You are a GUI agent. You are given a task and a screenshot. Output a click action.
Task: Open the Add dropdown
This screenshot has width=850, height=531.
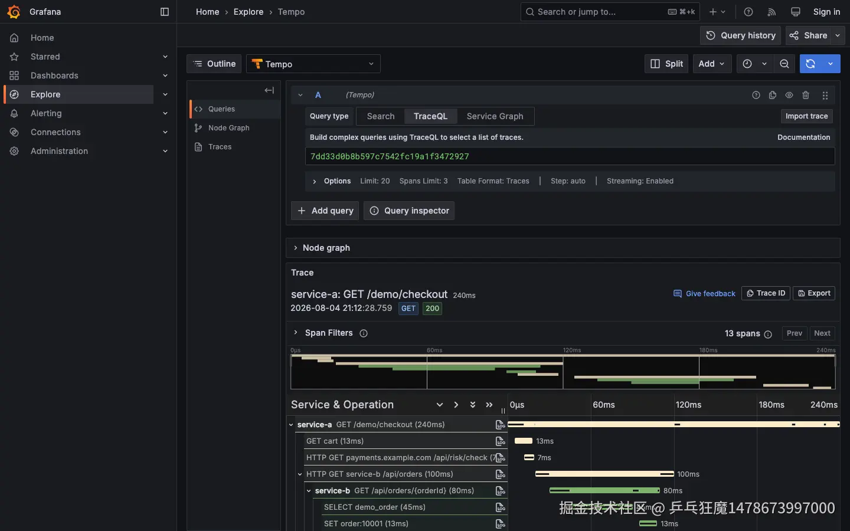pos(711,64)
